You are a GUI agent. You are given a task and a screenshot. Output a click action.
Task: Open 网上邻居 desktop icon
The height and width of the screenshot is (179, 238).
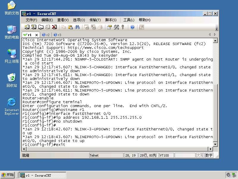pyautogui.click(x=12, y=56)
